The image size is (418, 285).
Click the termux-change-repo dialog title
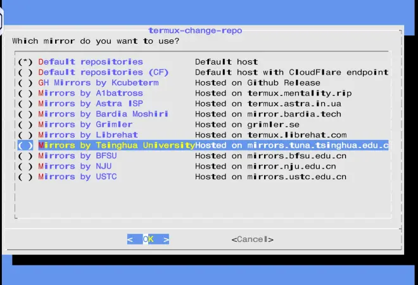pos(196,30)
